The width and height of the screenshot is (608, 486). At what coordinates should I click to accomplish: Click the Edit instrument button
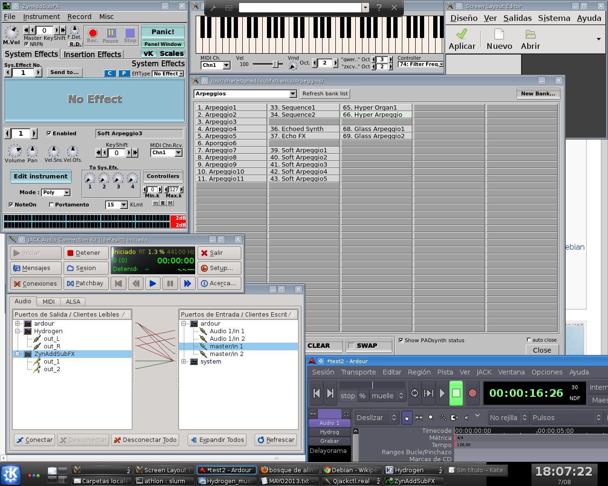pyautogui.click(x=40, y=177)
